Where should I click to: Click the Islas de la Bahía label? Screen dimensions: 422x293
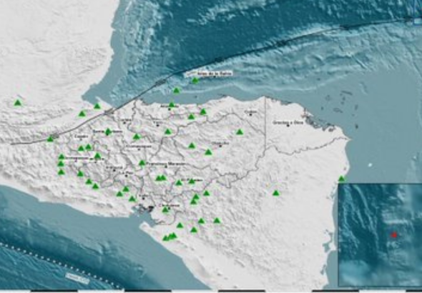215,74
